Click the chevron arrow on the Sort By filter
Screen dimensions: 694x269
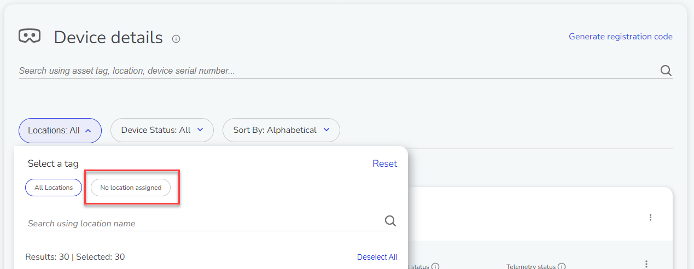(x=326, y=130)
